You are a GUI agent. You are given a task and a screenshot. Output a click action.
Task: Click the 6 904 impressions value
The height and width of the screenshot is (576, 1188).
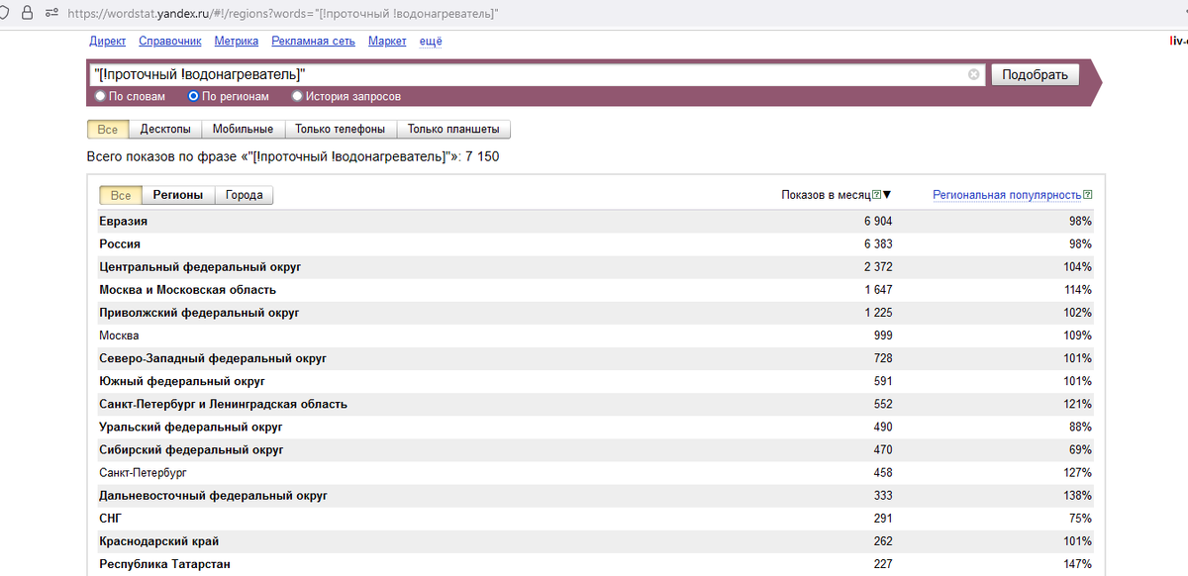878,222
